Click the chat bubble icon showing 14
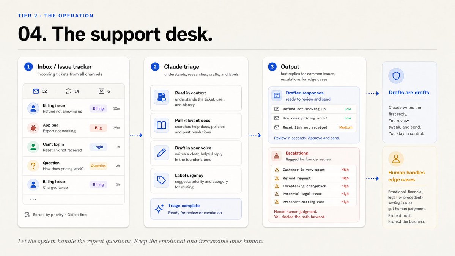Image resolution: width=455 pixels, height=256 pixels. coord(68,91)
